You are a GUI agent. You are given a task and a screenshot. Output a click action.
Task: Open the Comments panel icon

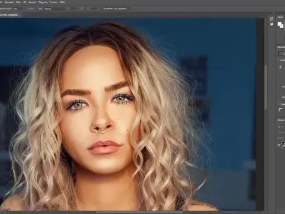[x=272, y=25]
